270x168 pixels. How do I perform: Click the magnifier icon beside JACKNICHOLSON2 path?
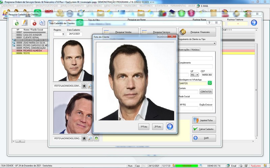(x=90, y=138)
